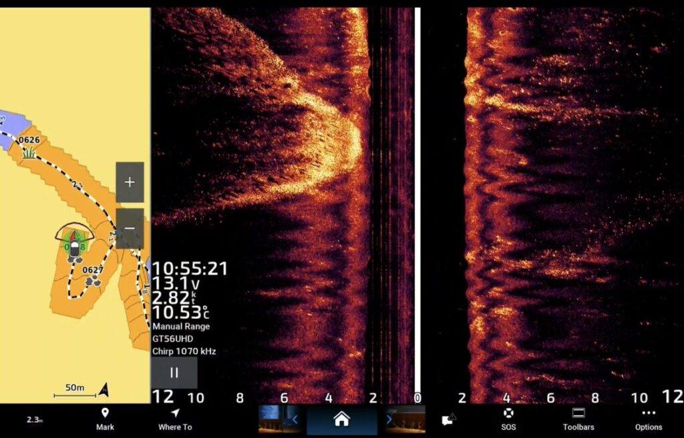Pause the SideVü sonar scrolling
The image size is (684, 438).
tap(174, 372)
